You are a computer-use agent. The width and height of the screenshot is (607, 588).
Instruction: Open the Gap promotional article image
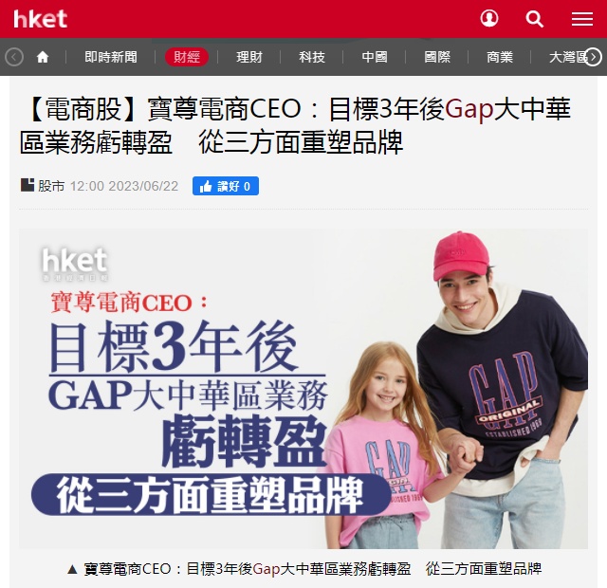pos(303,389)
